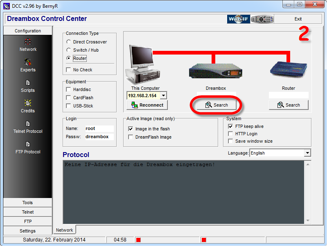Open the Telnet Protocol icon
Image resolution: width=327 pixels, height=246 pixels.
click(x=28, y=124)
